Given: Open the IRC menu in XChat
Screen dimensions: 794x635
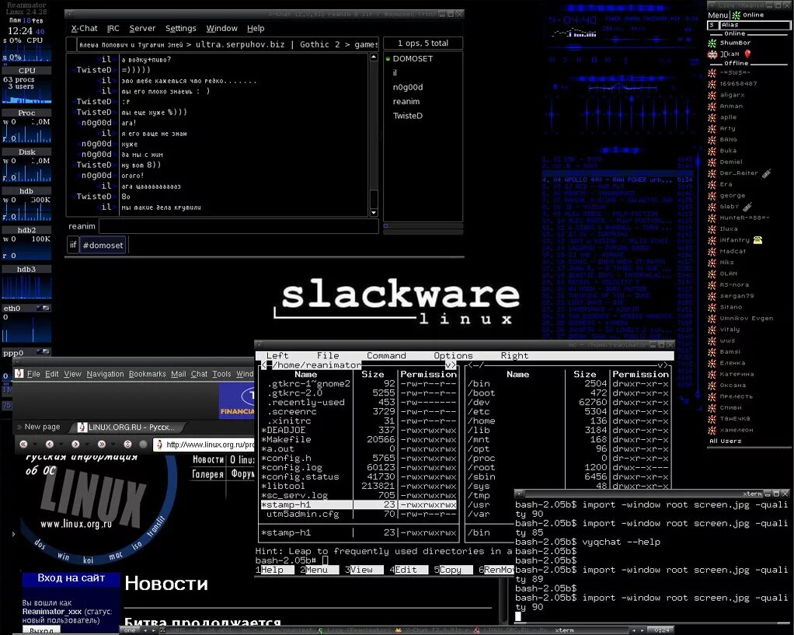Looking at the screenshot, I should click(113, 29).
